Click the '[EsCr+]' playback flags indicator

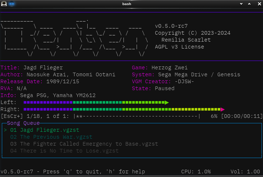[x=12, y=116]
